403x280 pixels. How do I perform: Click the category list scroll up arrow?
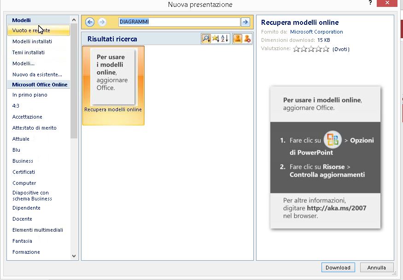(74, 20)
